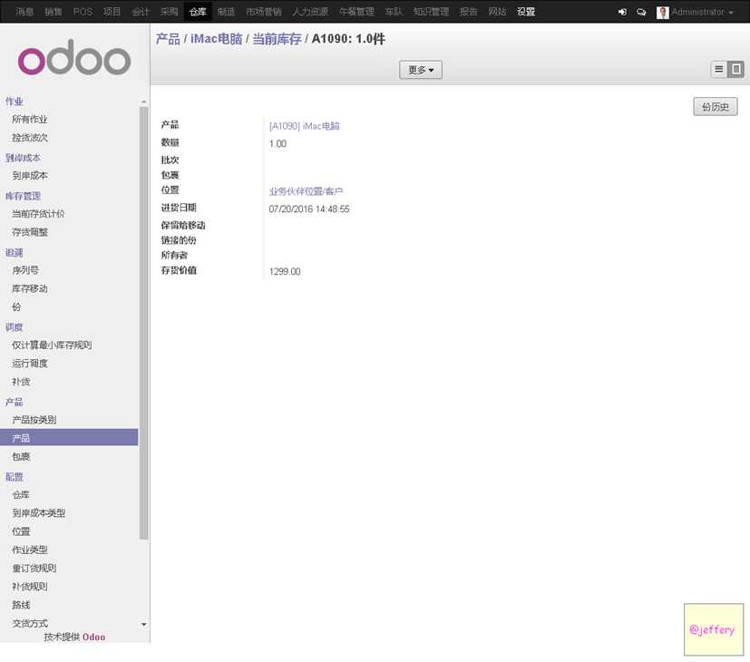Open the 业务伙伴位置/客户 location link
The height and width of the screenshot is (662, 750).
click(306, 191)
